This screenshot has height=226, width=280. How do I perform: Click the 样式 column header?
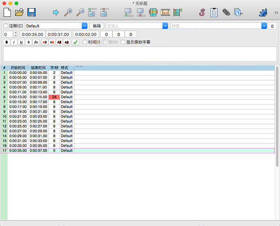67,68
